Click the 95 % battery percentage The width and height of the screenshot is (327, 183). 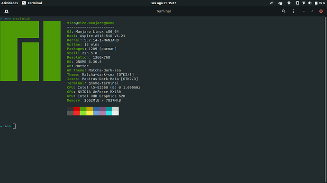[x=322, y=3]
